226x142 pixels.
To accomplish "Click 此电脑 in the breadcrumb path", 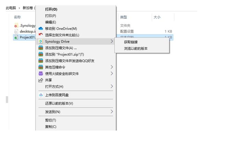I will pos(11,8).
